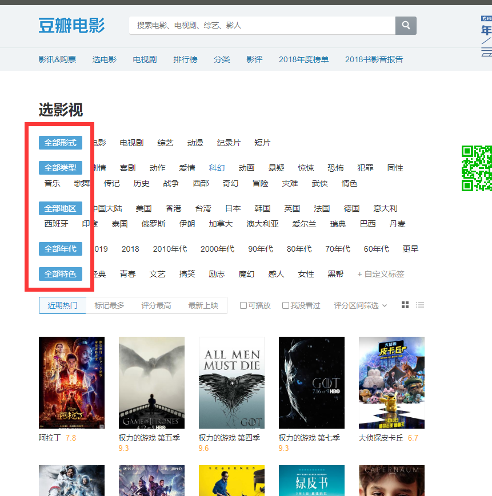This screenshot has width=492, height=496.
Task: Pick the 励志 feature tag
Action: (217, 274)
